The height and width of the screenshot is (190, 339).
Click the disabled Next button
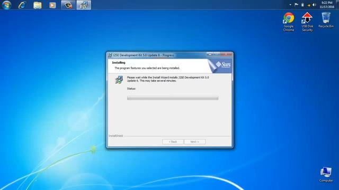194,142
